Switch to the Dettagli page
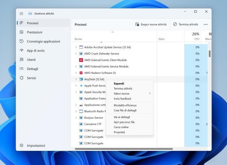This screenshot has width=227, height=165. [32, 69]
